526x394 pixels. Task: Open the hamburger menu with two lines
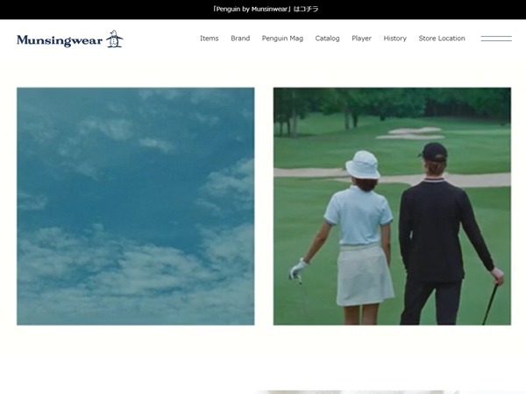tap(496, 39)
